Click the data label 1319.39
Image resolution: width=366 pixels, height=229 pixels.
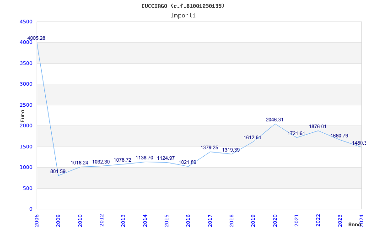point(231,150)
